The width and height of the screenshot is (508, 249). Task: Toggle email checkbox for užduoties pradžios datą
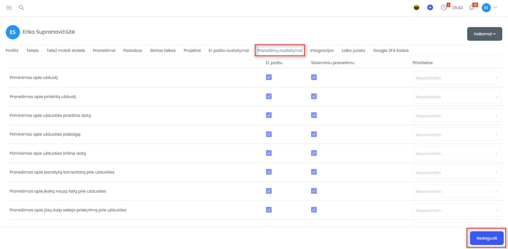pyautogui.click(x=269, y=115)
